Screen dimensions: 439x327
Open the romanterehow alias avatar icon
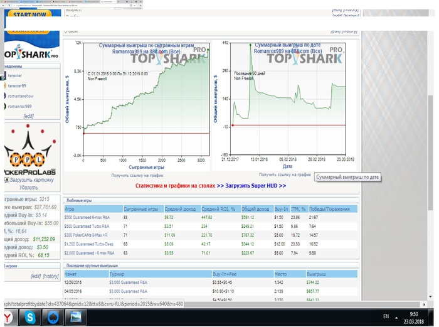coord(5,96)
